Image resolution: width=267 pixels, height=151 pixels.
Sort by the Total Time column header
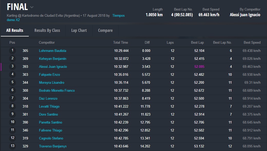[121, 43]
